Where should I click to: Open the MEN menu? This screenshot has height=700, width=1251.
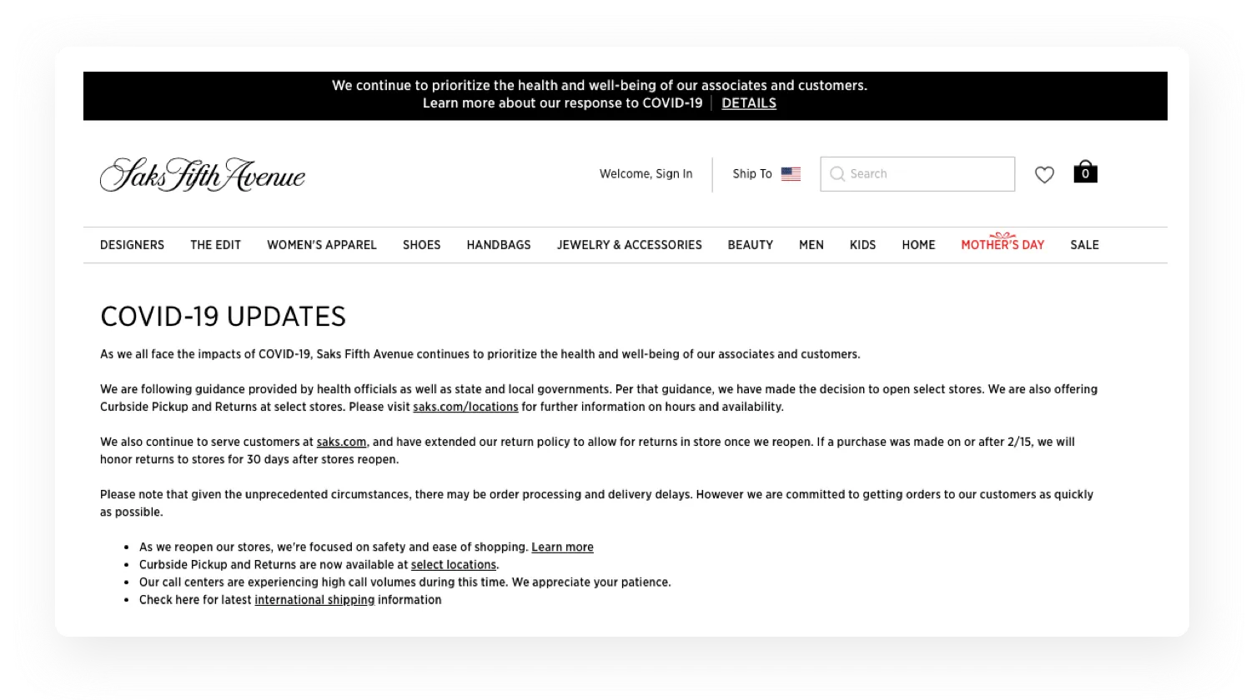811,245
